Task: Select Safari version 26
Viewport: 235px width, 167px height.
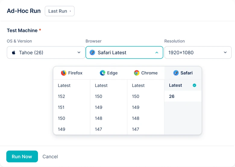Action: (x=183, y=96)
